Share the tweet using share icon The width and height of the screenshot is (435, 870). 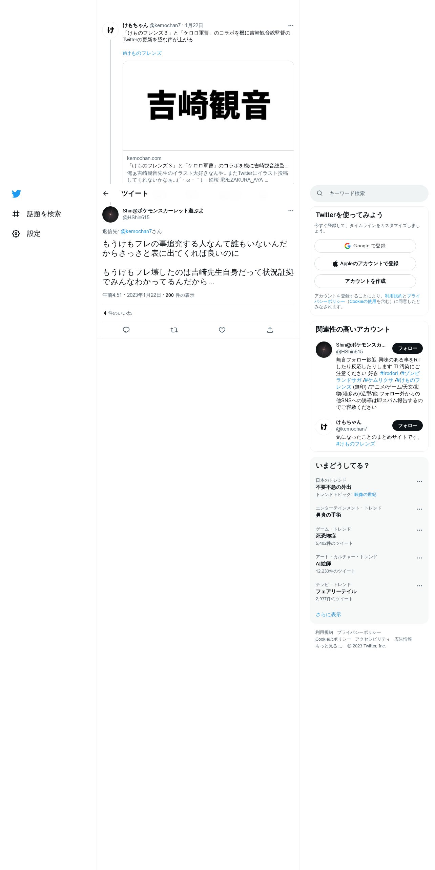click(x=270, y=330)
